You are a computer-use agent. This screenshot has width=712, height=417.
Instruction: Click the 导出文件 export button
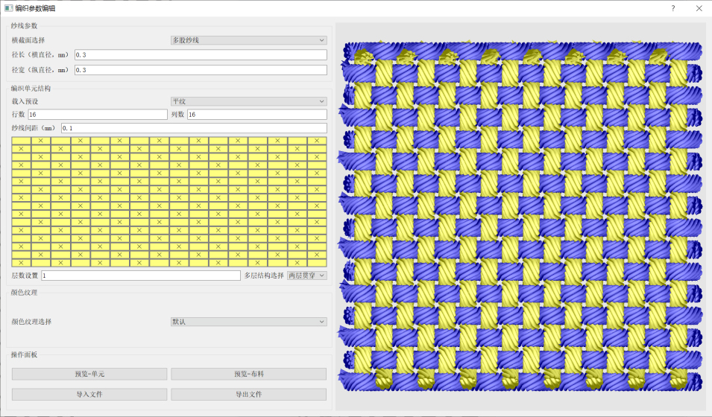248,394
